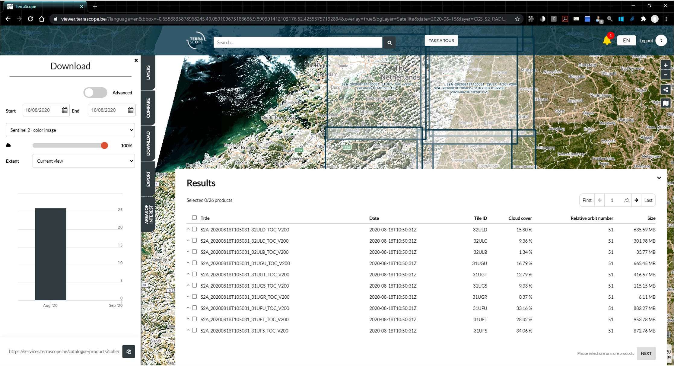Viewport: 674px width, 366px height.
Task: Open the Extent Current view dropdown
Action: pos(84,161)
